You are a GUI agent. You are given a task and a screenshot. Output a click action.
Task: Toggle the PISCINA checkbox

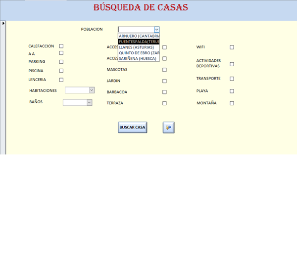coord(61,71)
